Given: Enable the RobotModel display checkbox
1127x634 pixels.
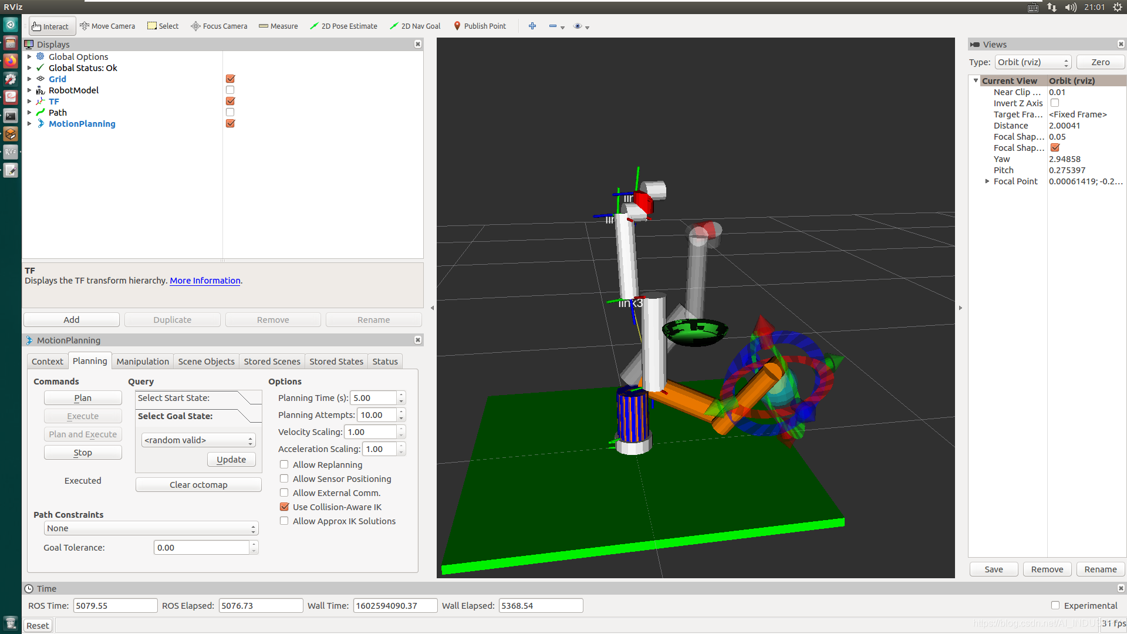Looking at the screenshot, I should coord(230,90).
